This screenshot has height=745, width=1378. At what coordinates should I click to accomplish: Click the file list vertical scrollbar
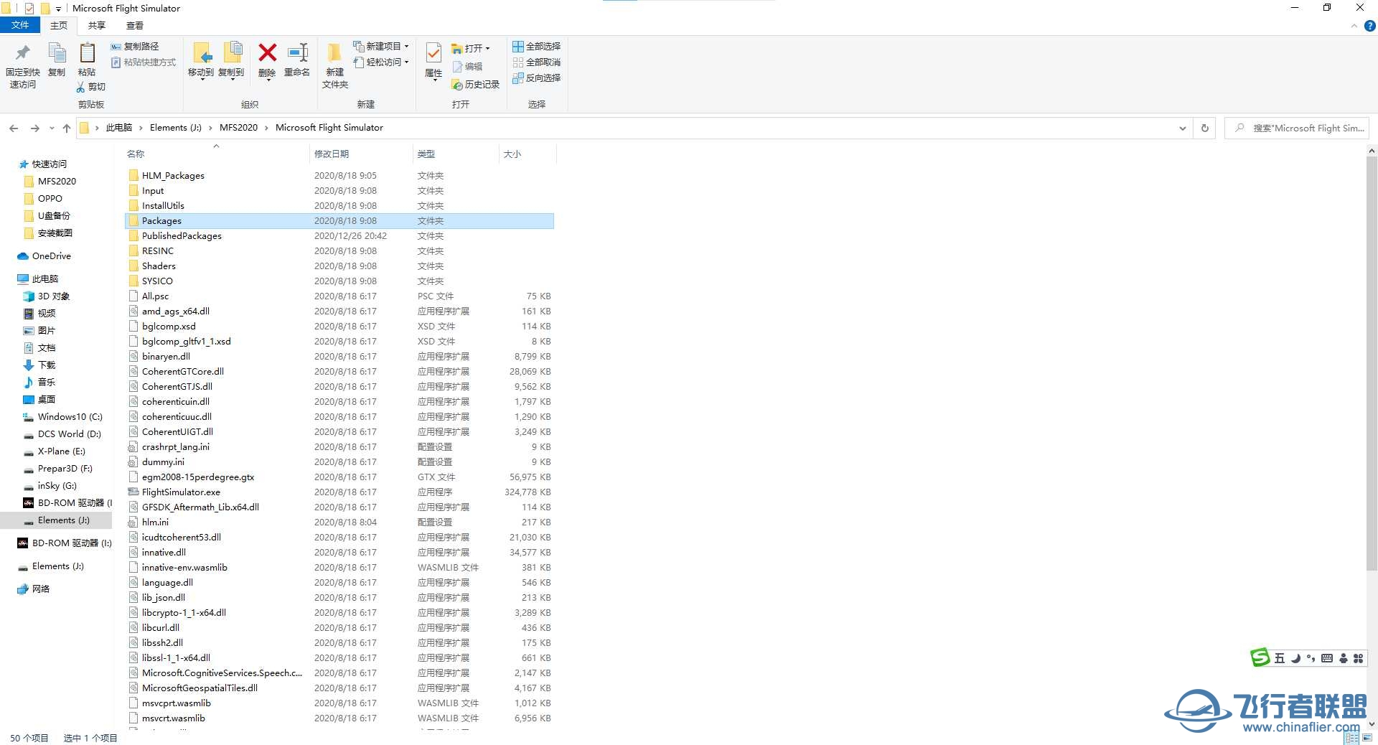[1372, 365]
